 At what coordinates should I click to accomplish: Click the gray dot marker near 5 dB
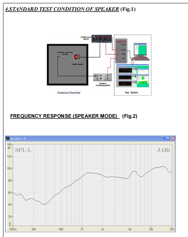pos(10,223)
